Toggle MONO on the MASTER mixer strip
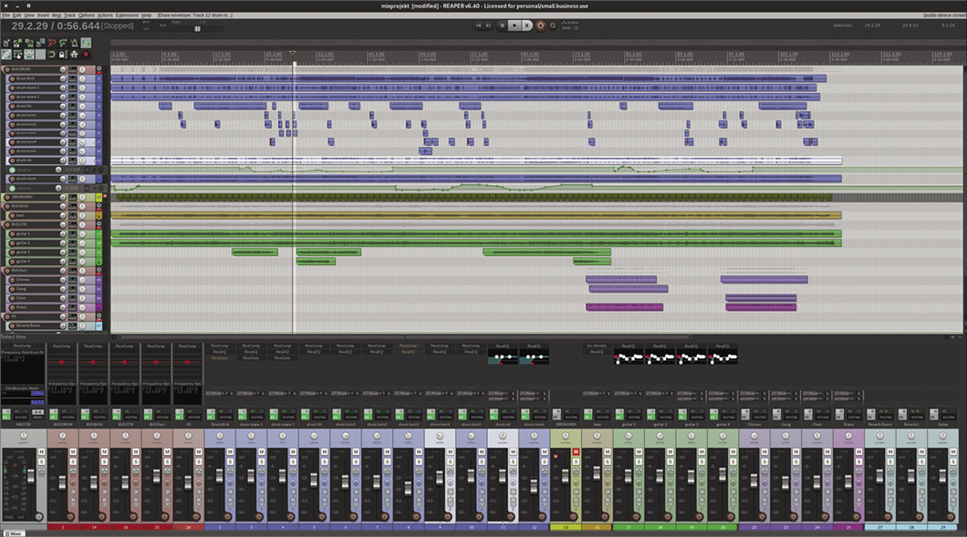The height and width of the screenshot is (537, 967). (37, 414)
